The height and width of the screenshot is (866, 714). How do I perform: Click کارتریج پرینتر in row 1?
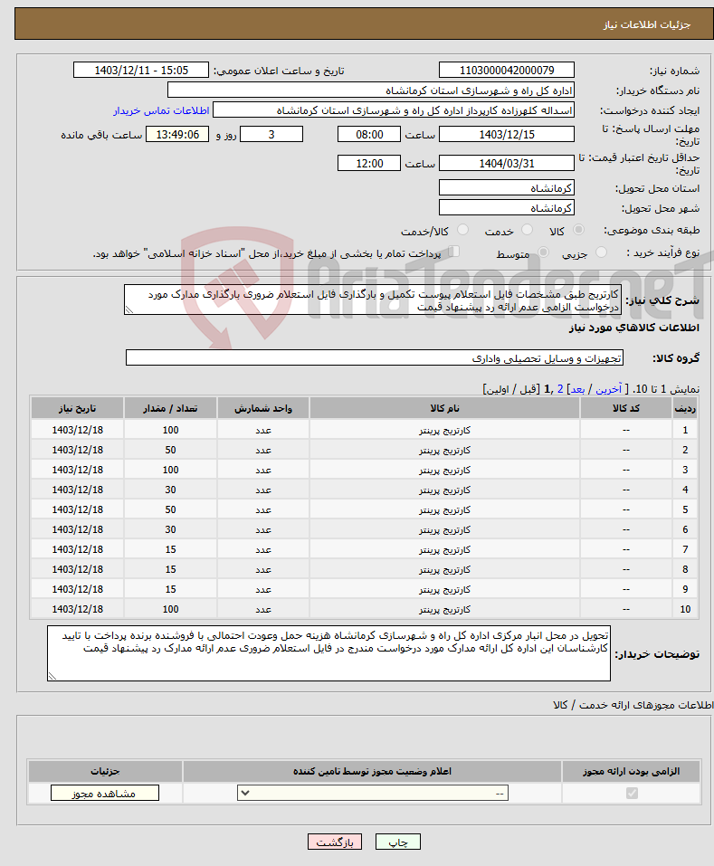click(x=444, y=430)
